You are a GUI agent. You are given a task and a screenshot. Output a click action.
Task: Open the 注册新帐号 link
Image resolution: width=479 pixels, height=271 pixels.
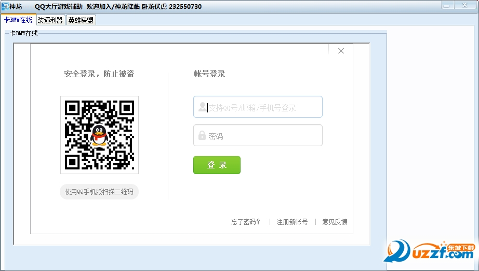292,222
